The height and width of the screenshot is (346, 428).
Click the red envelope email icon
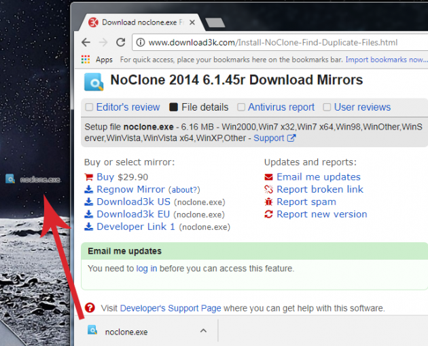point(268,177)
